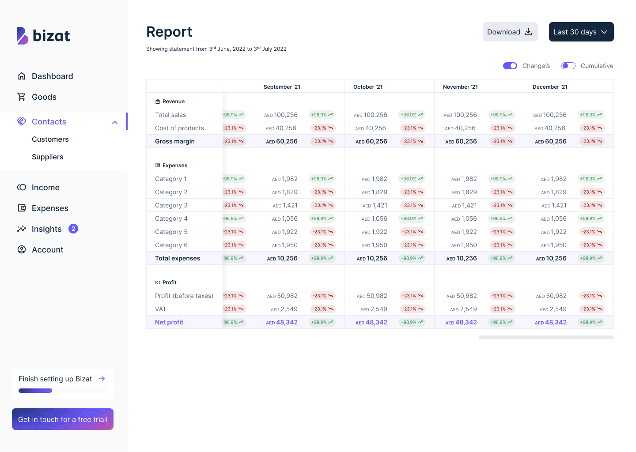This screenshot has height=452, width=636.
Task: Click October Cost of products -23.1% badge
Action: coord(412,128)
